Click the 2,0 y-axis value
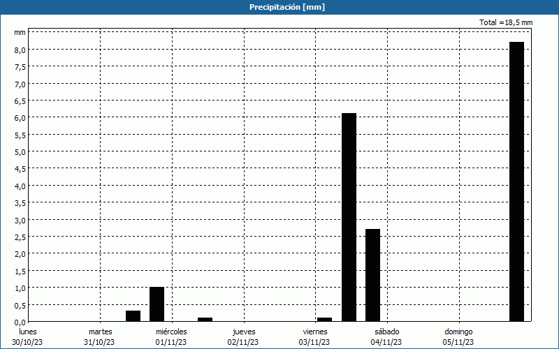The width and height of the screenshot is (559, 349). pos(20,254)
